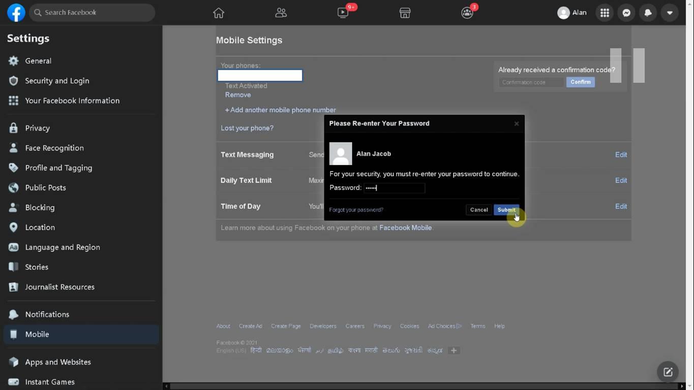Open Security and Login settings

point(81,81)
